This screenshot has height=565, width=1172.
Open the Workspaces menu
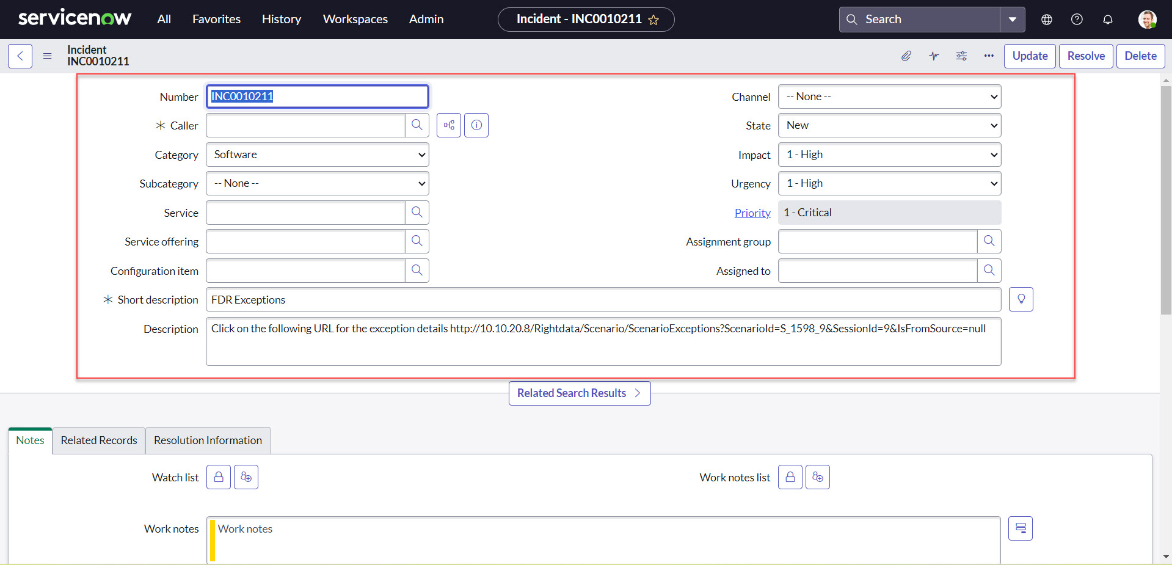355,20
